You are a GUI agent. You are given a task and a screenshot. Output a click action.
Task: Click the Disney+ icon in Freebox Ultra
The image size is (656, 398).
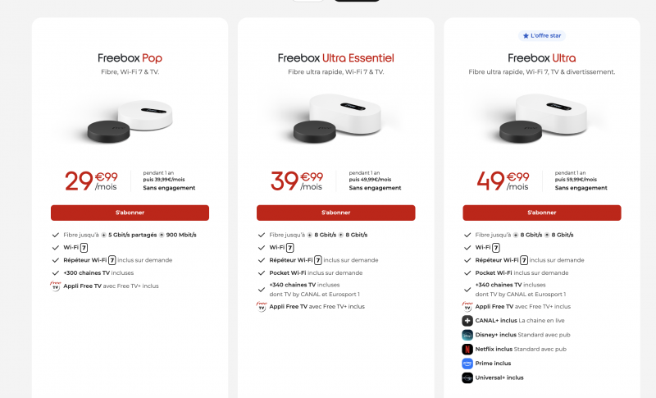coord(467,335)
